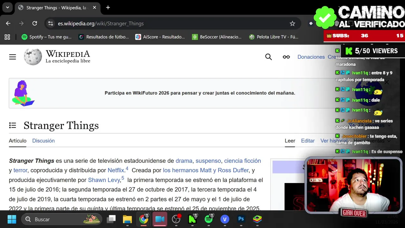Open the Chrome apps grid in bookmarks bar
This screenshot has height=228, width=405.
[7, 37]
